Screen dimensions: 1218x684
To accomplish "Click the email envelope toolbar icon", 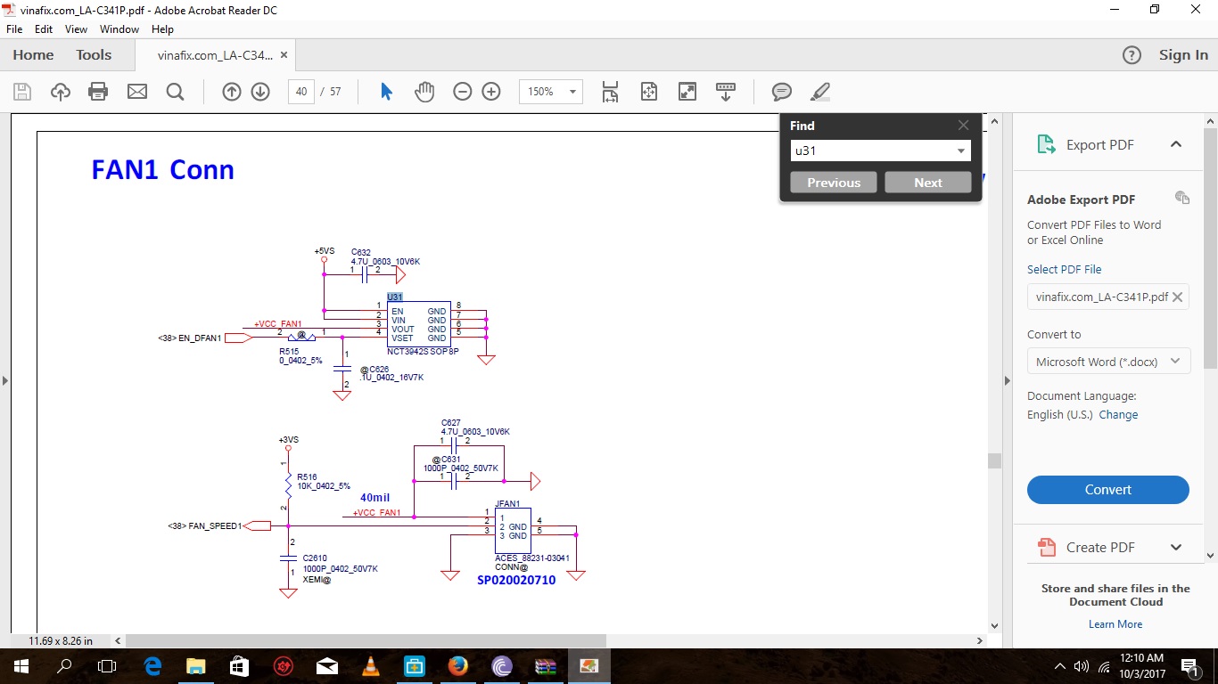I will 136,92.
